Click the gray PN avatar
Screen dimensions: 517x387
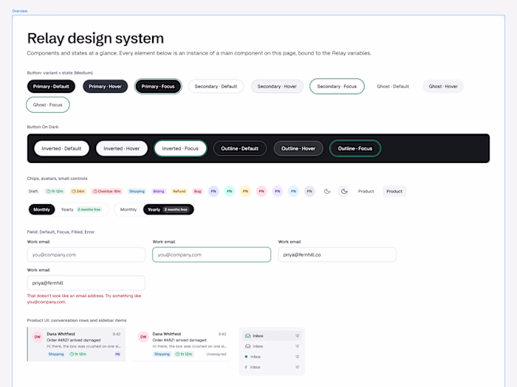click(309, 191)
